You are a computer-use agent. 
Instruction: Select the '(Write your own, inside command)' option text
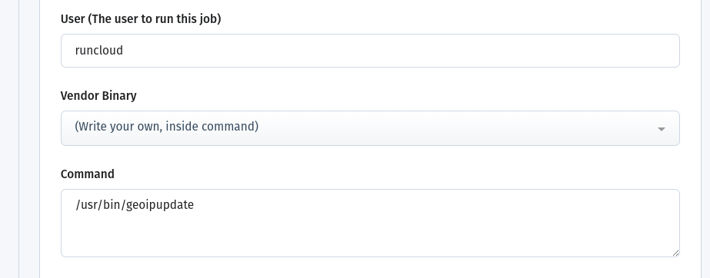coord(167,127)
